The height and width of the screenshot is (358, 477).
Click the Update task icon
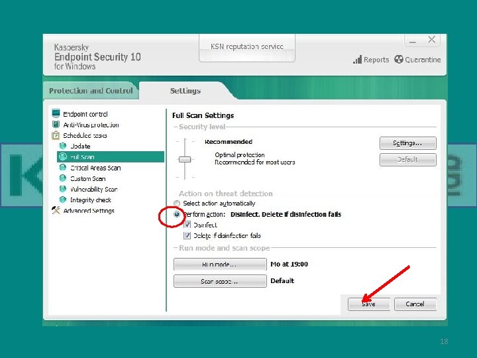63,146
